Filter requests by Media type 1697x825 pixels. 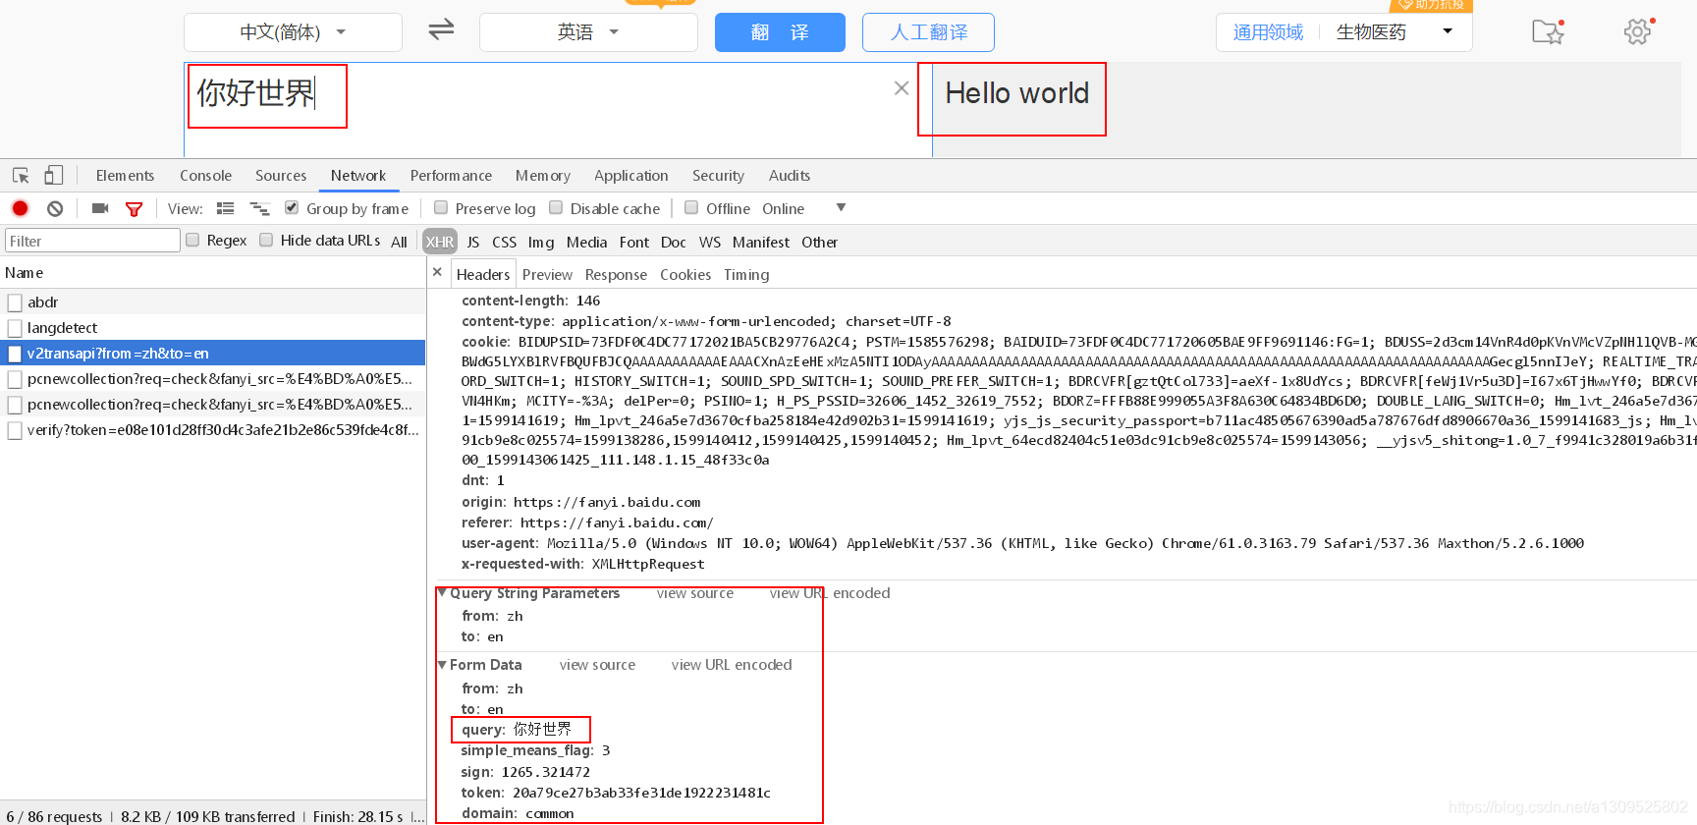tap(586, 242)
